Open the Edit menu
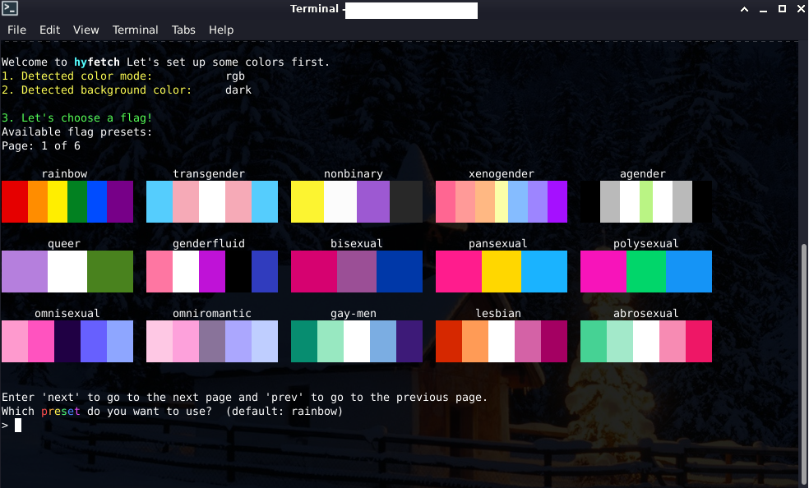The width and height of the screenshot is (809, 488). 49,30
